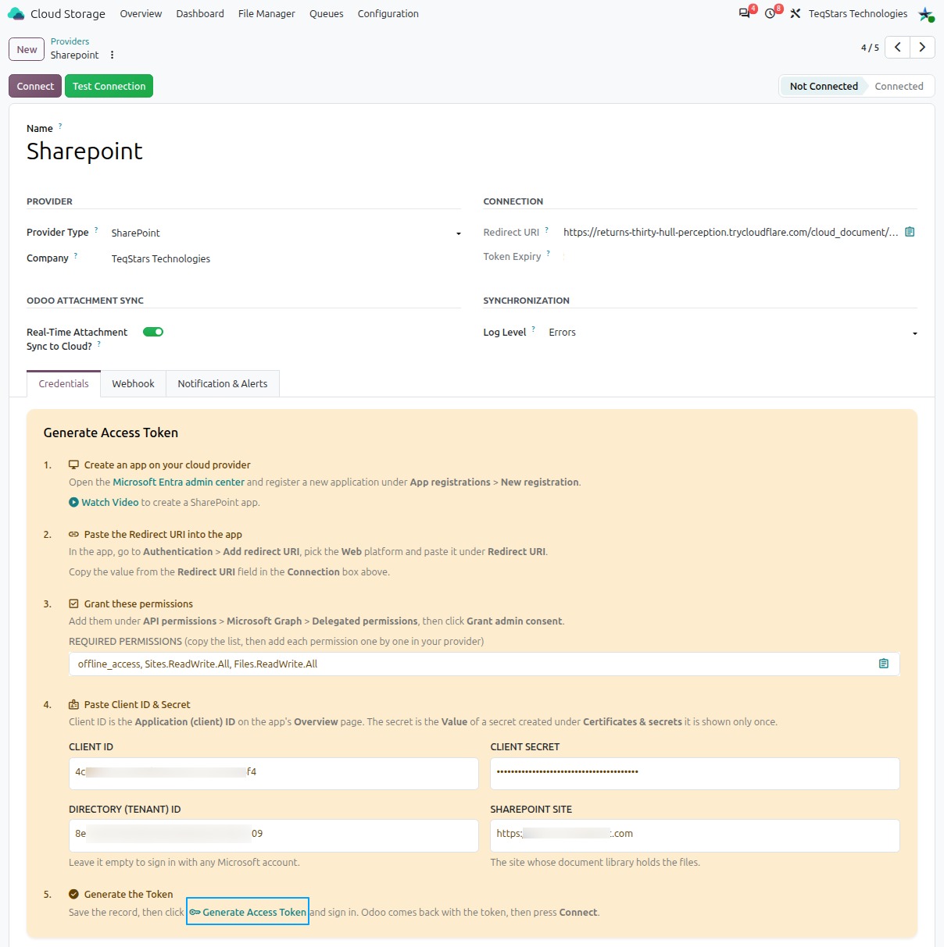Click the Directory (Tenant) ID field
This screenshot has width=944, height=947.
click(x=274, y=835)
